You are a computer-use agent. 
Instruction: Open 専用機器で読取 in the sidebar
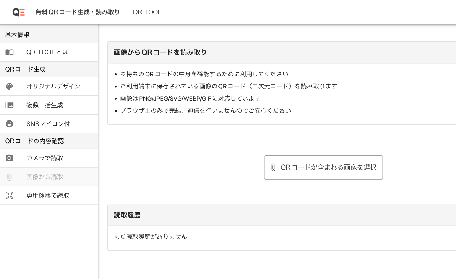(x=48, y=196)
